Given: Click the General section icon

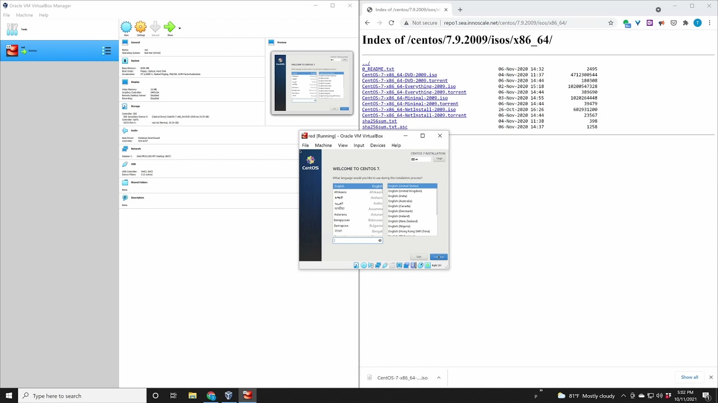Looking at the screenshot, I should click(x=125, y=43).
